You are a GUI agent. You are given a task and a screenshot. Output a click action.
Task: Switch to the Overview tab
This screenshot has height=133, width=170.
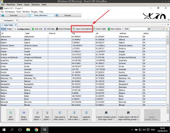14,15
